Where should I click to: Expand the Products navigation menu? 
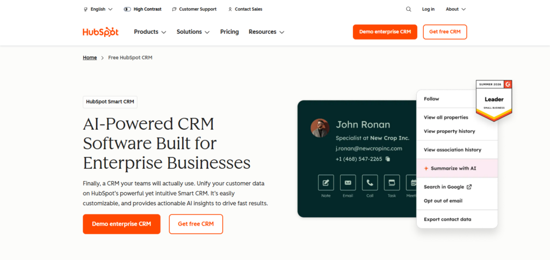pyautogui.click(x=150, y=32)
